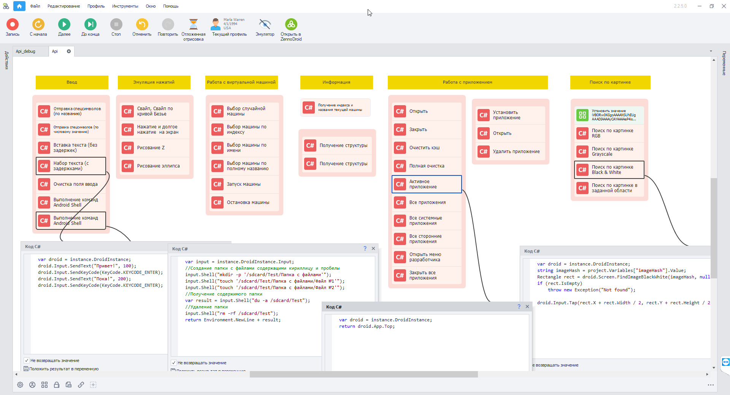Toggle the Эмулятор eye visibility icon
The width and height of the screenshot is (730, 395).
[265, 25]
